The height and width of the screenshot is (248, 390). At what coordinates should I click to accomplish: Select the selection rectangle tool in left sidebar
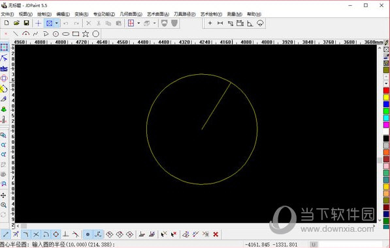coord(4,48)
